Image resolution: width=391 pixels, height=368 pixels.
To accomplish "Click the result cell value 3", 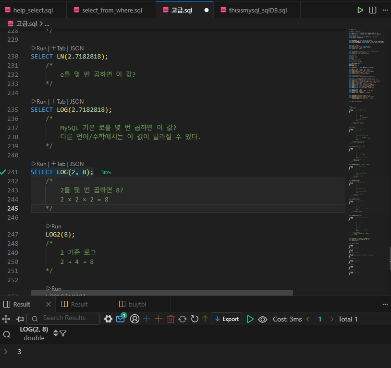I will point(19,352).
